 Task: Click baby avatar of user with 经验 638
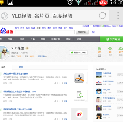click(x=99, y=100)
